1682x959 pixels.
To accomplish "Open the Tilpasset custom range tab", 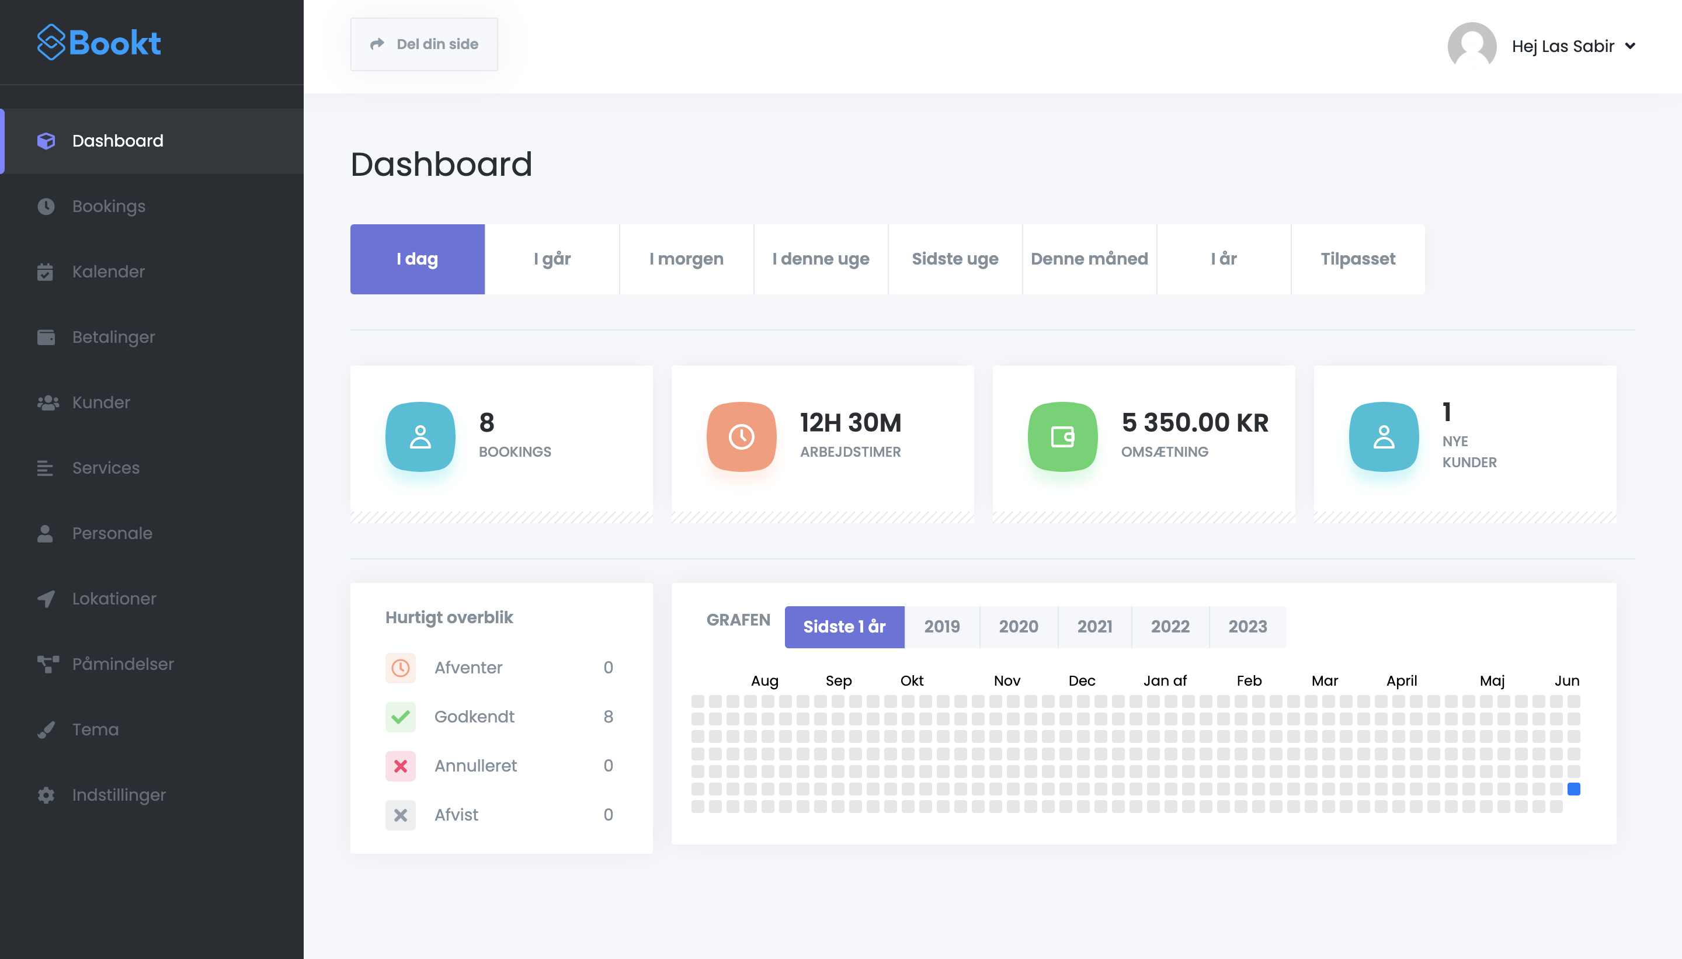I will click(x=1357, y=259).
